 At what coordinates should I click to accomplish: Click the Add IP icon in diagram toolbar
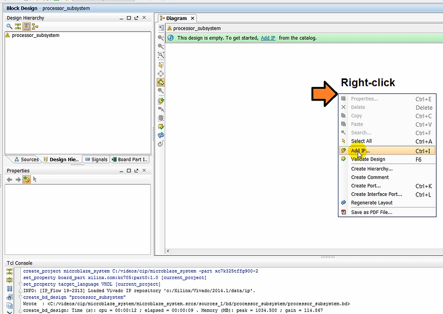coord(161,101)
